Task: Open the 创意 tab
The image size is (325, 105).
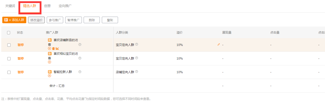Action: [x=47, y=6]
